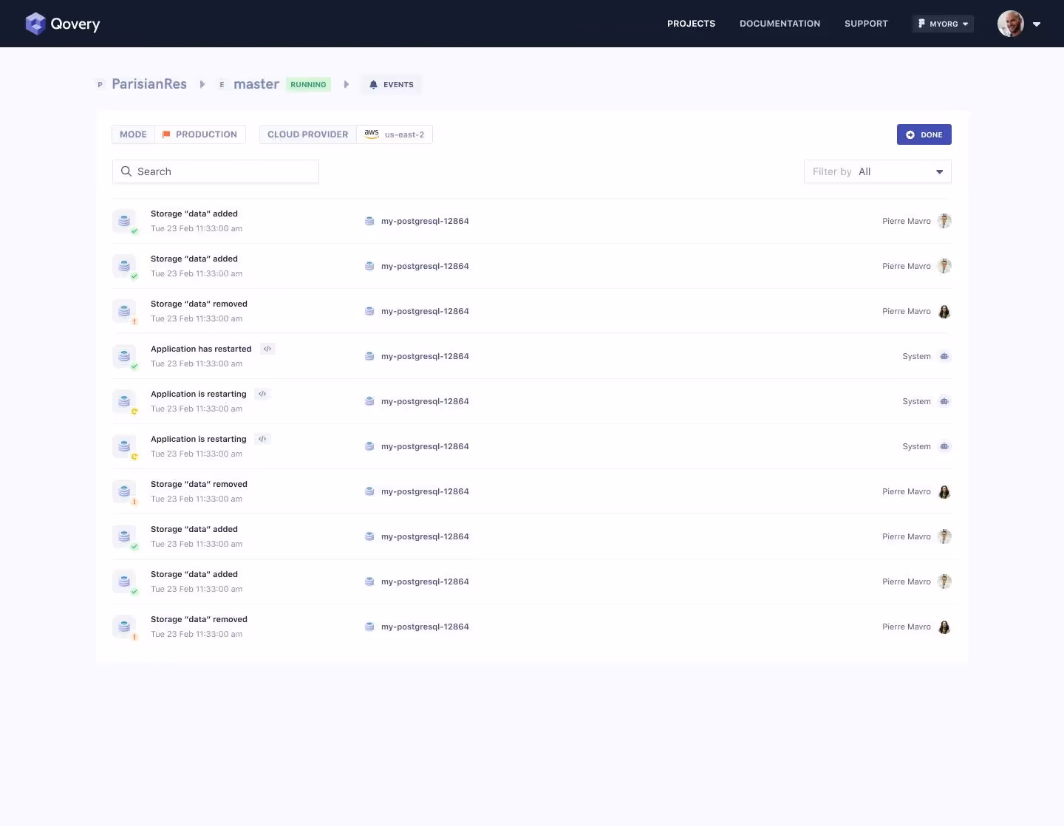Open the Documentation menu item
The width and height of the screenshot is (1064, 826).
click(780, 24)
